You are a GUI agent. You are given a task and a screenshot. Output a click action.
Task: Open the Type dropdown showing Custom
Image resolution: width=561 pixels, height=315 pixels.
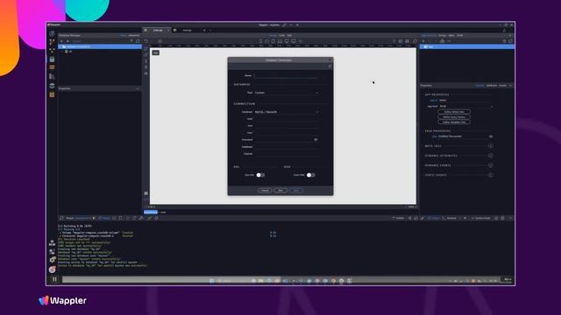click(x=286, y=93)
